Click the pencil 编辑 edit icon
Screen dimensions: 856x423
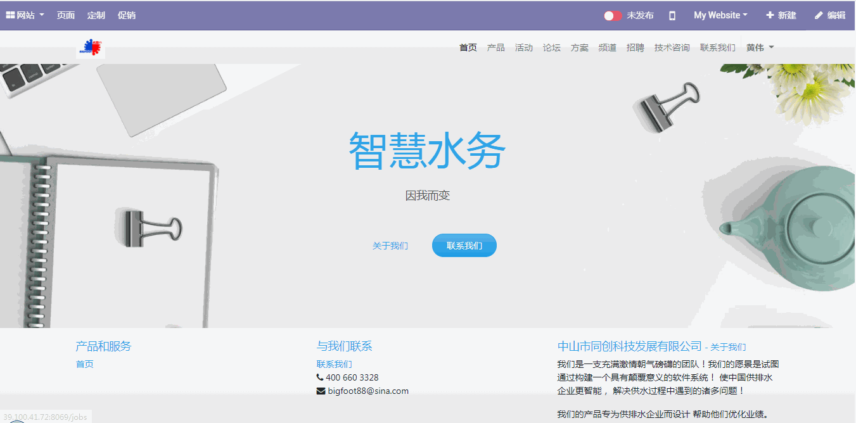tap(819, 15)
